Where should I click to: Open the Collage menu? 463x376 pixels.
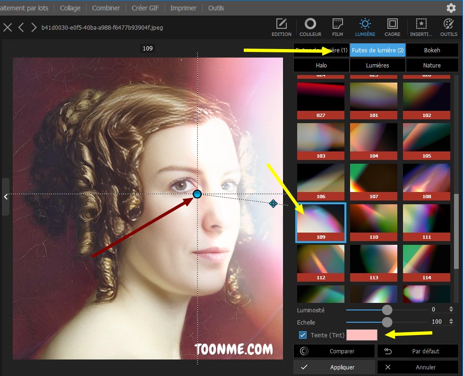pyautogui.click(x=70, y=8)
